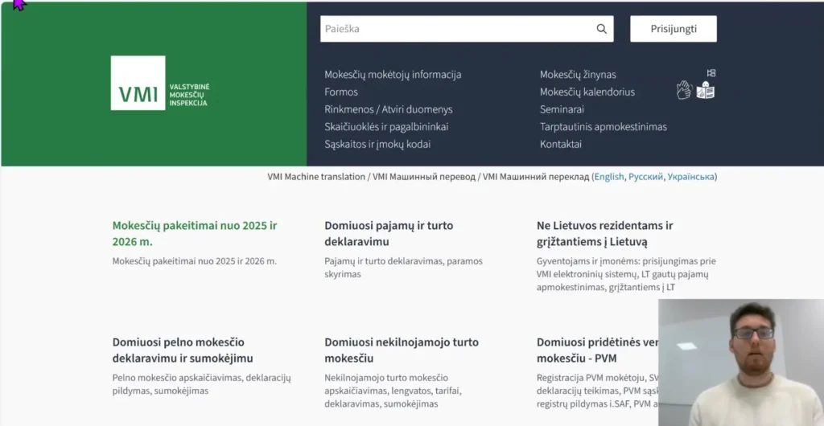Screen dimensions: 824x426
Task: Open Domiuosi pelno mokesčio deklaravimu ir sumokėjimu
Action: coord(183,350)
